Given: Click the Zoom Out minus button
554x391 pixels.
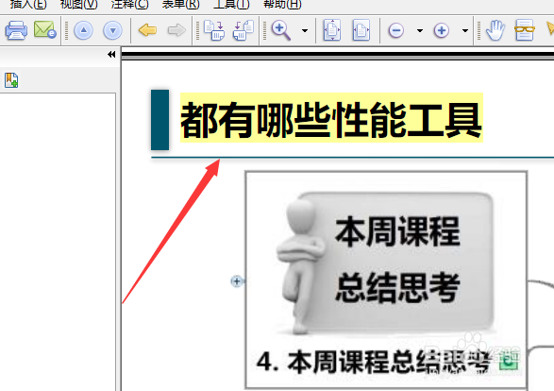Looking at the screenshot, I should click(396, 30).
